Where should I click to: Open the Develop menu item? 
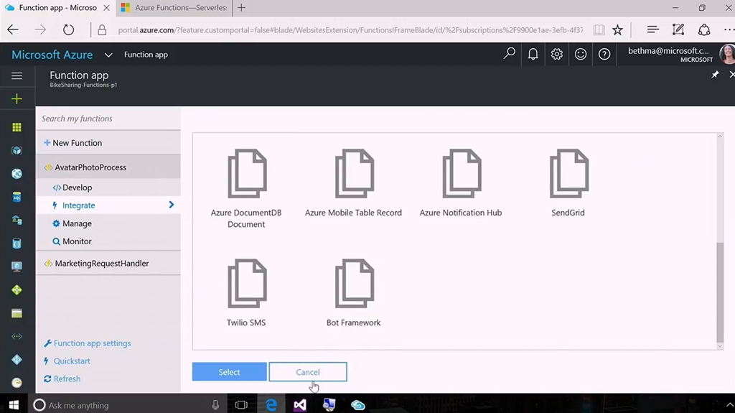point(77,187)
